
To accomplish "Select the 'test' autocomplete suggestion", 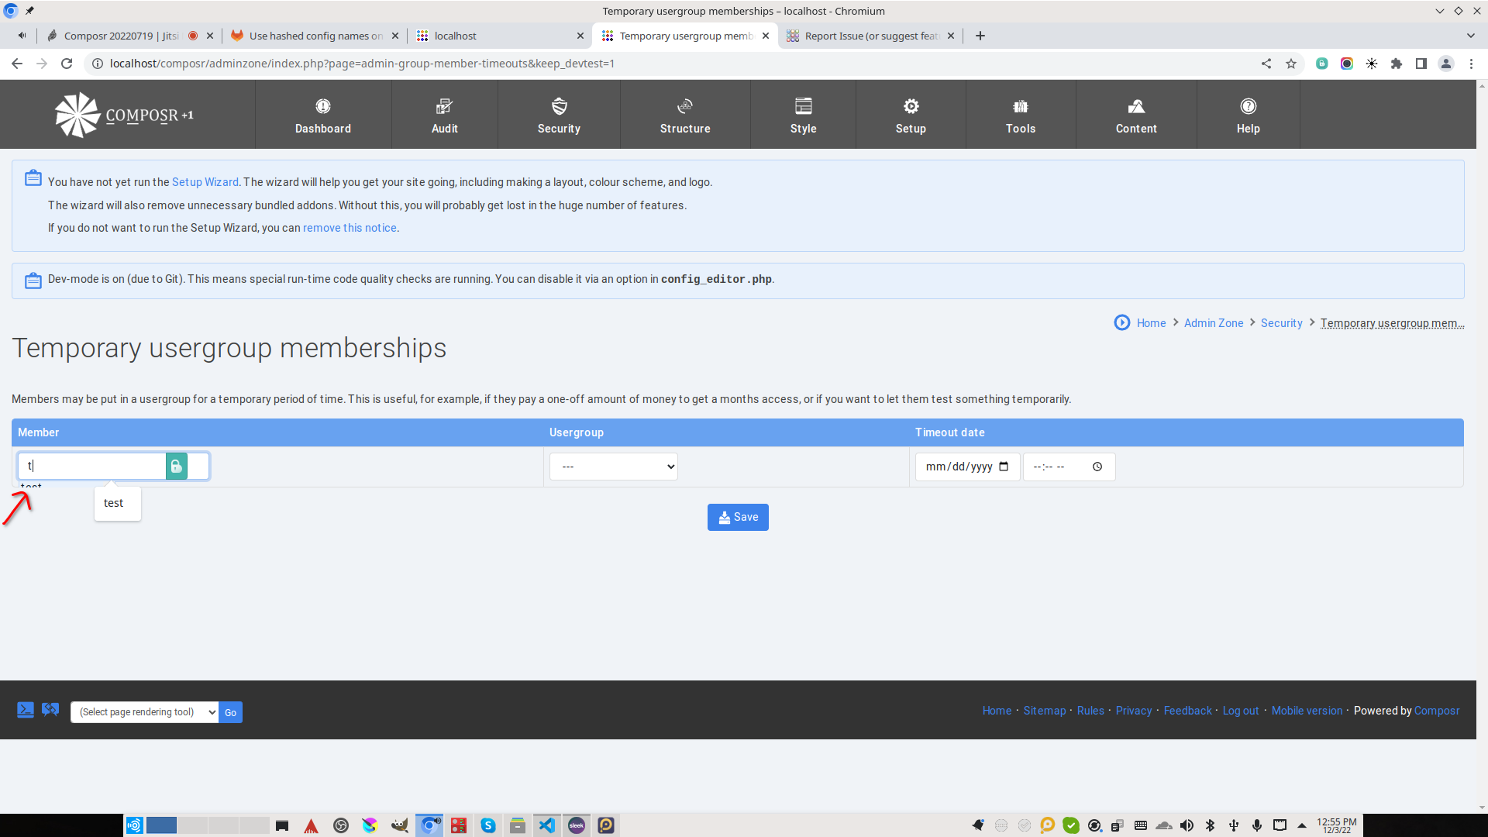I will (x=114, y=504).
